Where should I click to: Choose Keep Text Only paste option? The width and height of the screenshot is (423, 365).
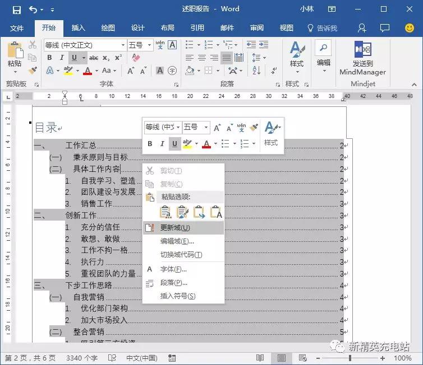pos(216,212)
